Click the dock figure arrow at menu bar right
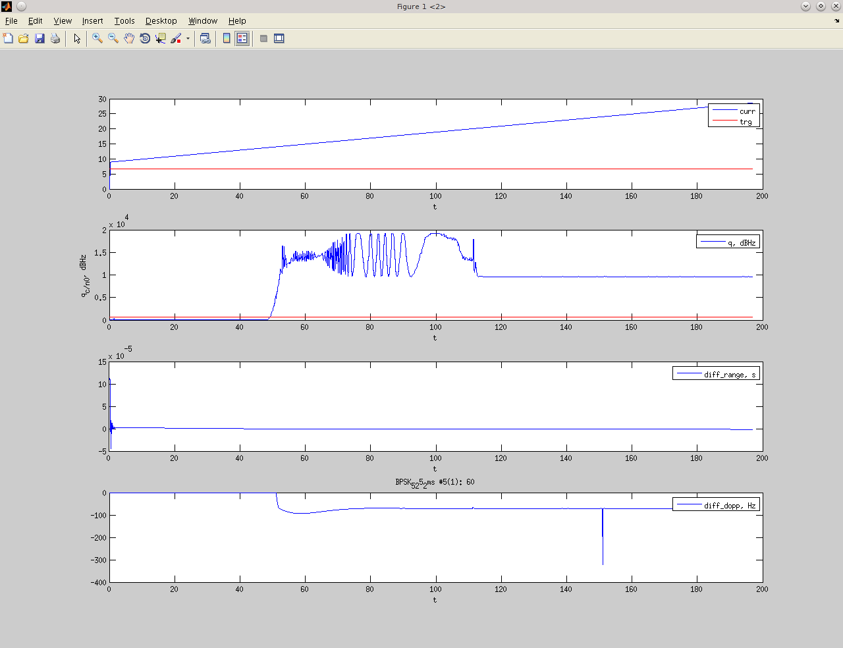 point(836,21)
